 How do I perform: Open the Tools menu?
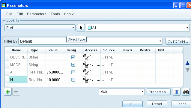55,14
